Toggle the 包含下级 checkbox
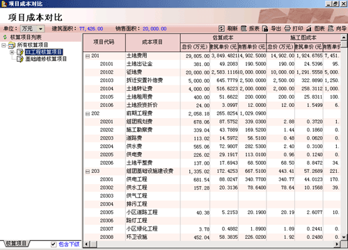Viewport: 348px width, 250px height. pyautogui.click(x=54, y=244)
